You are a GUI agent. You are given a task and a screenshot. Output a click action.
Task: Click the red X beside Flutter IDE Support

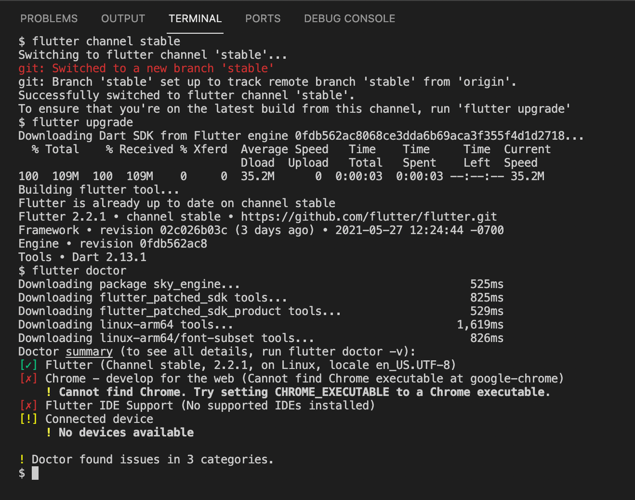pos(28,405)
